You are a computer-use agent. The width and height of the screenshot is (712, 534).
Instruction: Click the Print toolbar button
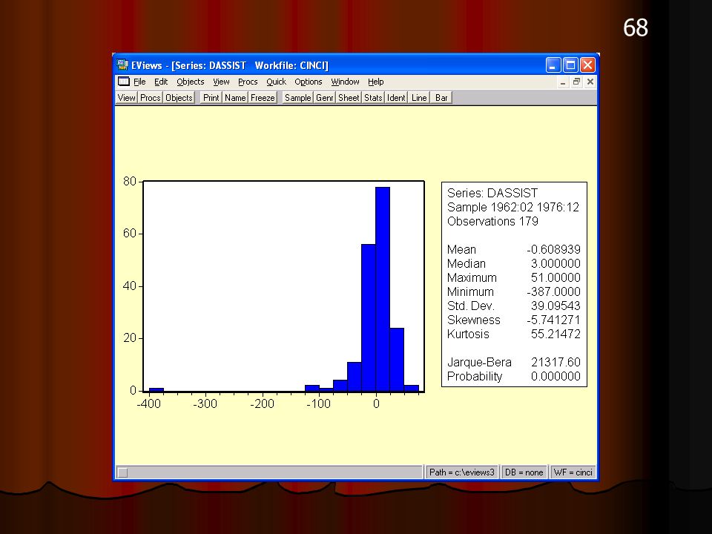tap(211, 98)
